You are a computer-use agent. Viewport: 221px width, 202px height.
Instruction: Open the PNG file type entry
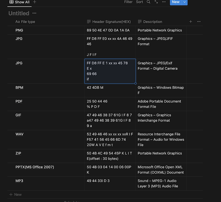click(19, 30)
